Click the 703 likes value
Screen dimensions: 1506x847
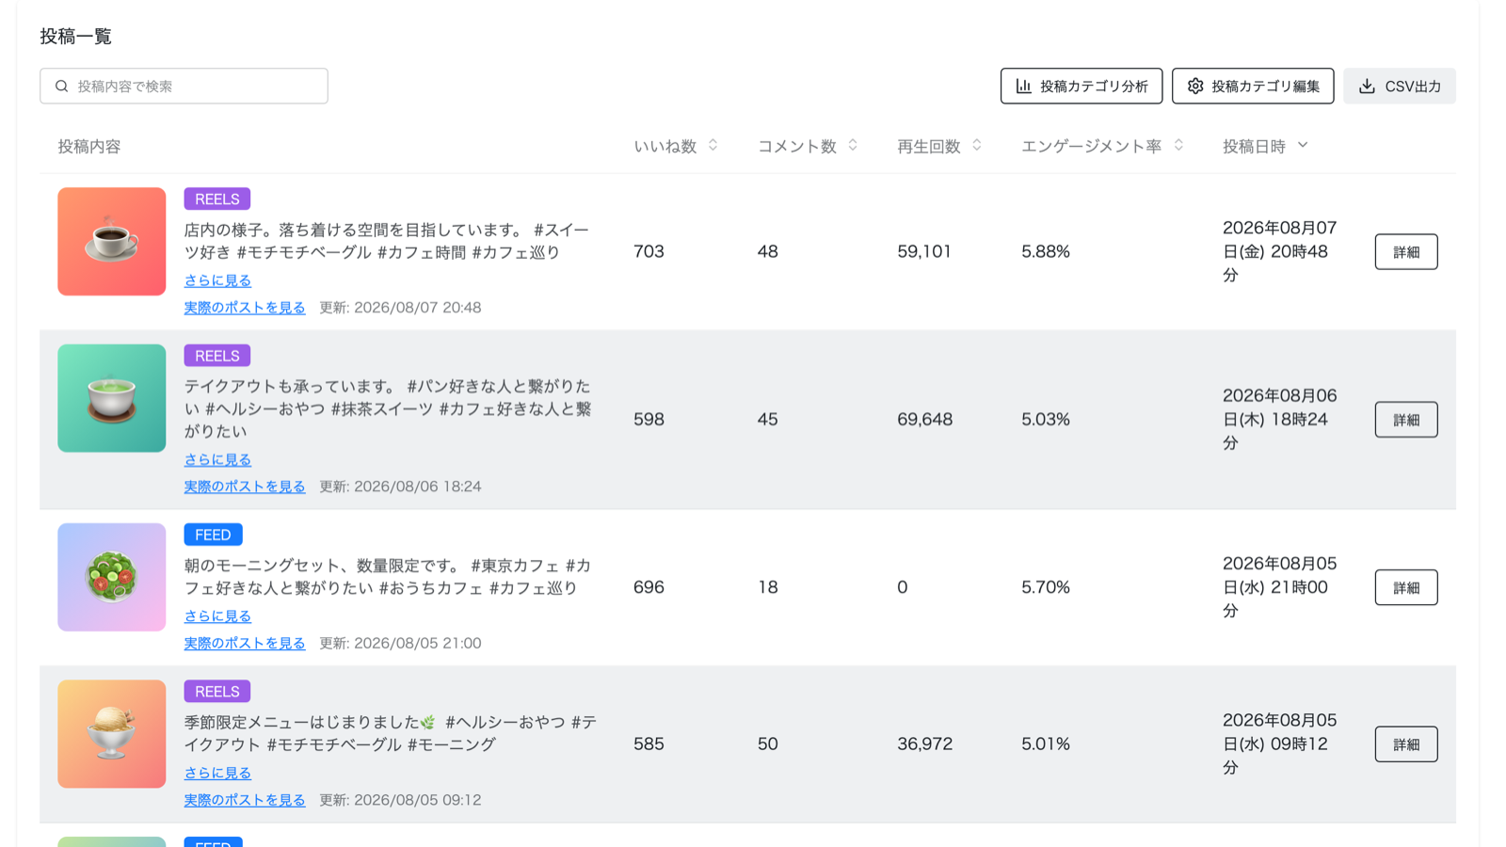click(x=649, y=251)
